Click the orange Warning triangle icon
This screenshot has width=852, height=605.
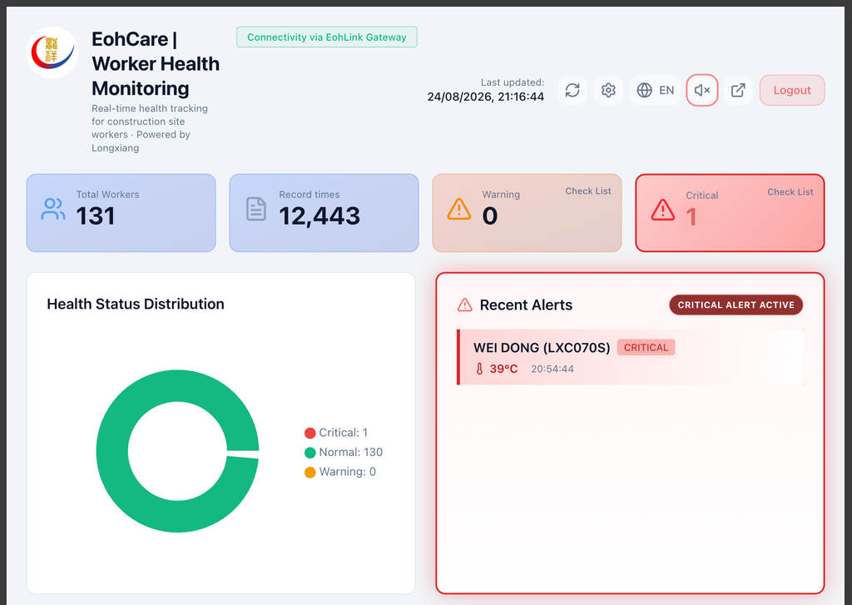[x=459, y=209]
